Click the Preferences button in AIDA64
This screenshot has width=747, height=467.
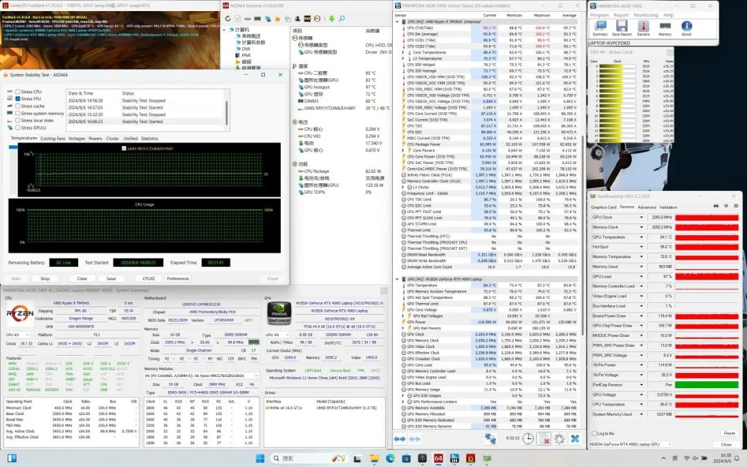point(178,278)
